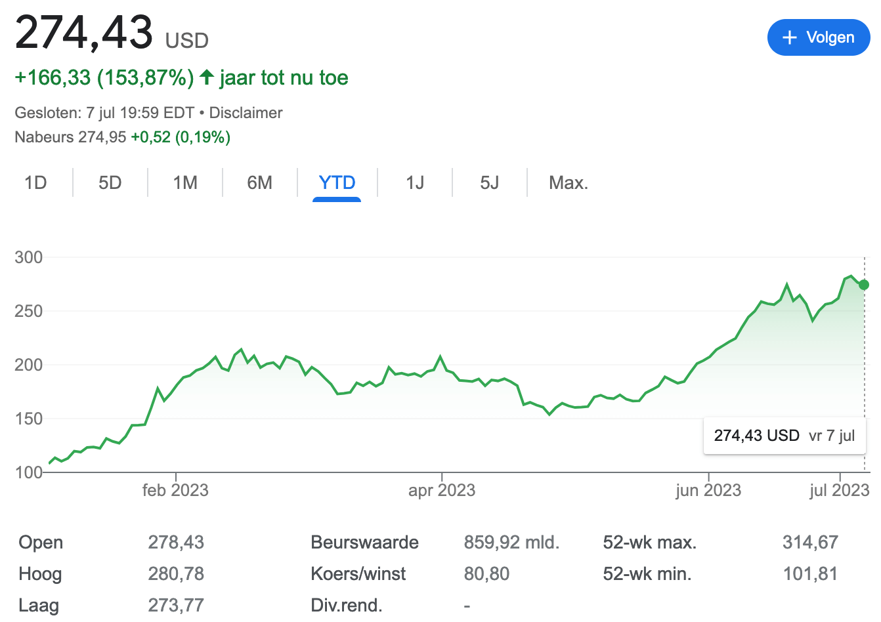The height and width of the screenshot is (622, 881).
Task: Open the 1M chart range
Action: click(184, 182)
